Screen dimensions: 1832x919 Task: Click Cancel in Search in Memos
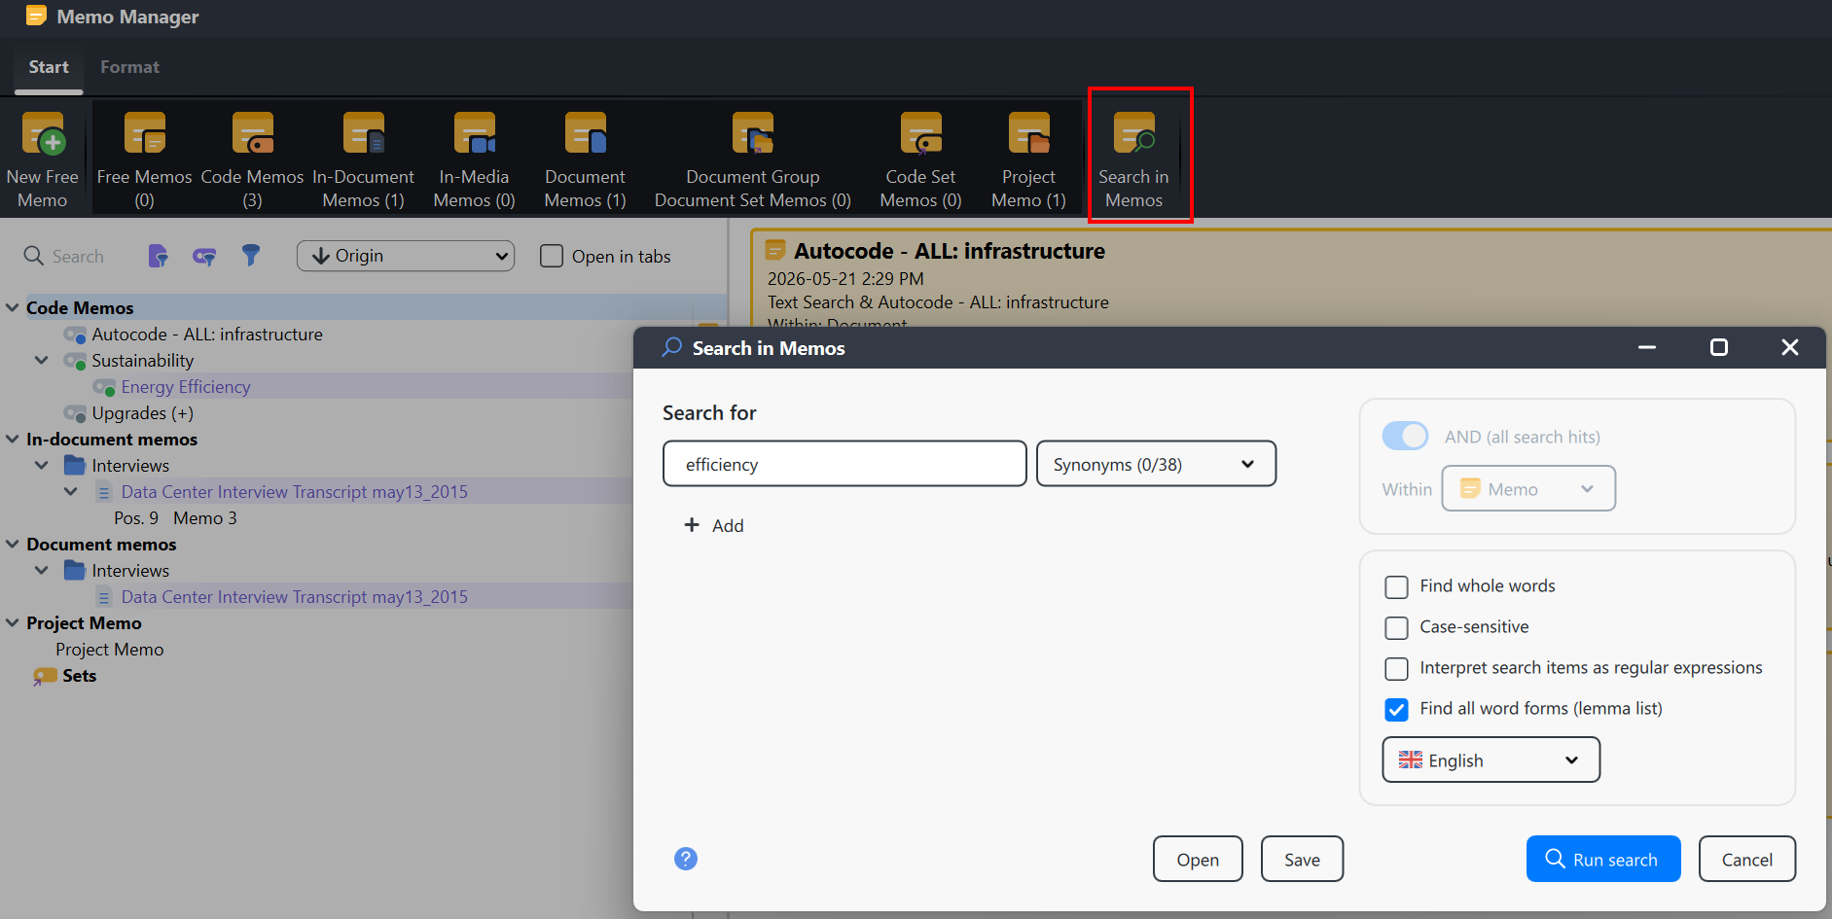click(1747, 859)
